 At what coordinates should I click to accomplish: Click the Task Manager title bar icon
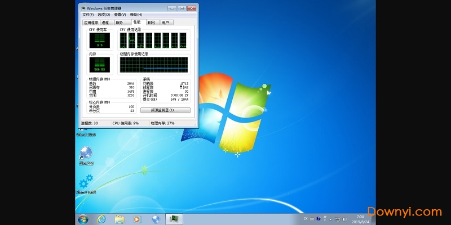[83, 8]
